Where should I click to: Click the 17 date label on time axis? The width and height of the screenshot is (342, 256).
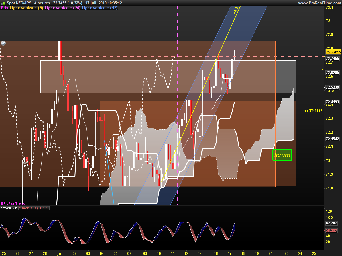[x=230, y=253]
